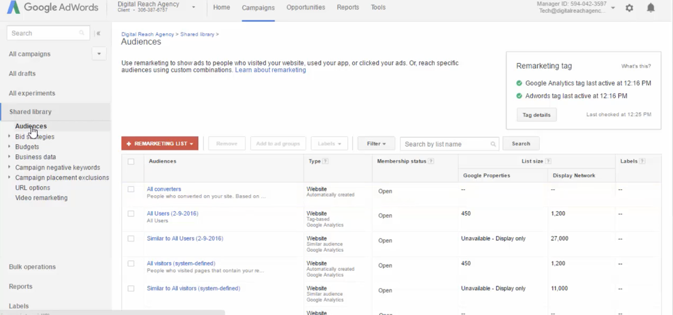Click the Shared library breadcrumb link
This screenshot has width=673, height=315.
(x=197, y=34)
